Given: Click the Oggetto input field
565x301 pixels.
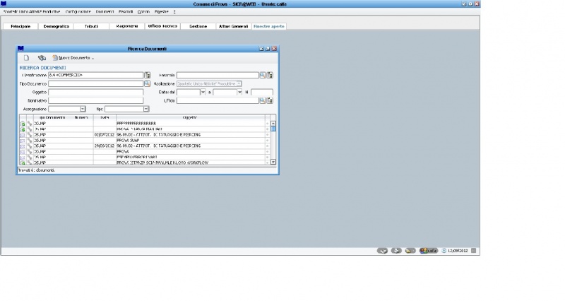Looking at the screenshot, I should tap(96, 93).
